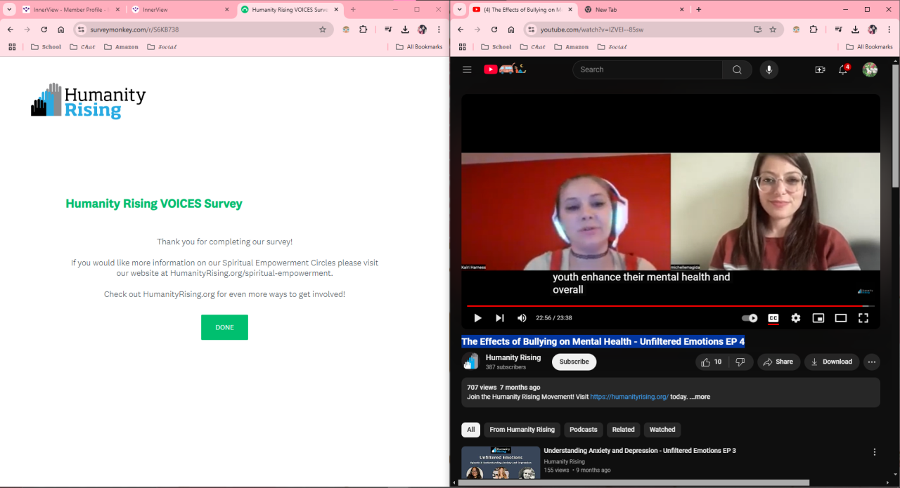
Task: Play the YouTube video
Action: pos(477,318)
